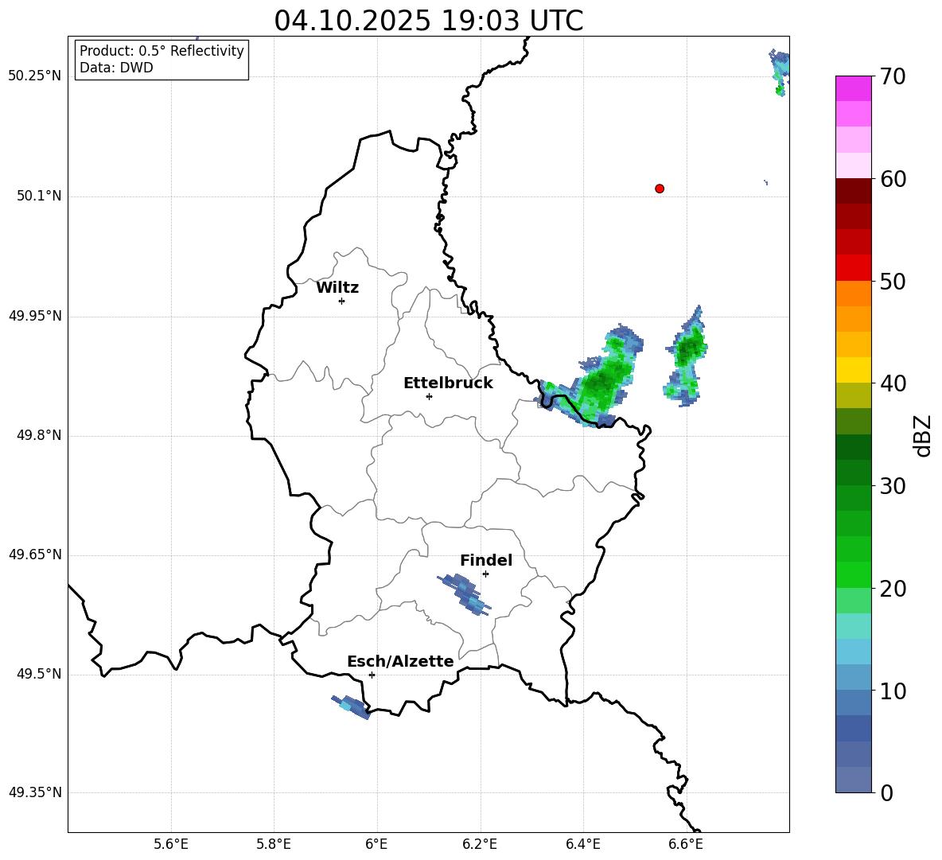Image resolution: width=942 pixels, height=860 pixels.
Task: Click the 40 colorbar tick label
Action: coord(893,383)
